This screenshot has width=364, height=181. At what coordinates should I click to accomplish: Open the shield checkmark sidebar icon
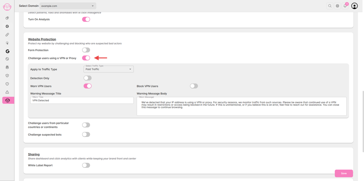[x=7, y=76]
